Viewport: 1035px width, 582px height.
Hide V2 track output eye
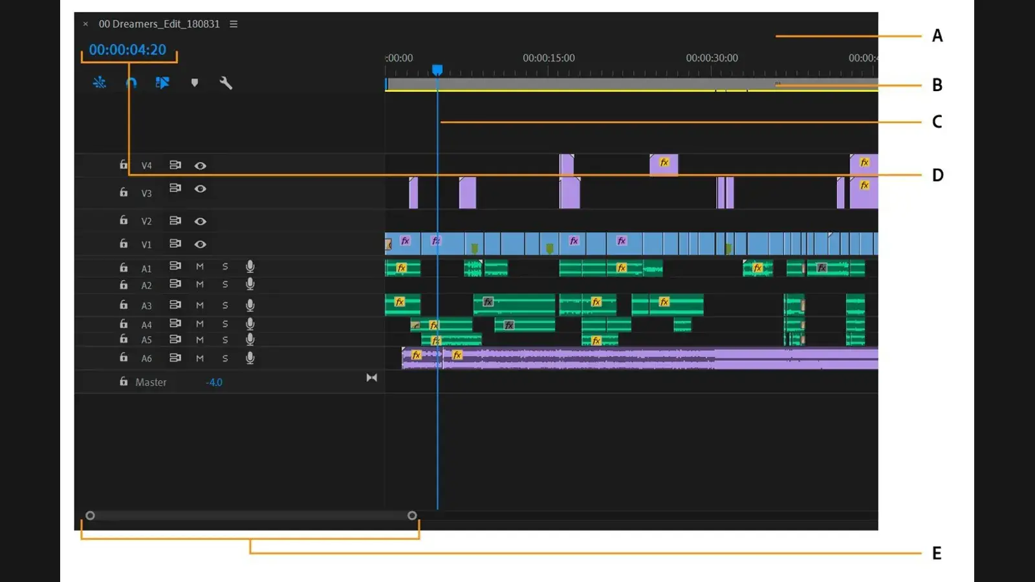[201, 221]
